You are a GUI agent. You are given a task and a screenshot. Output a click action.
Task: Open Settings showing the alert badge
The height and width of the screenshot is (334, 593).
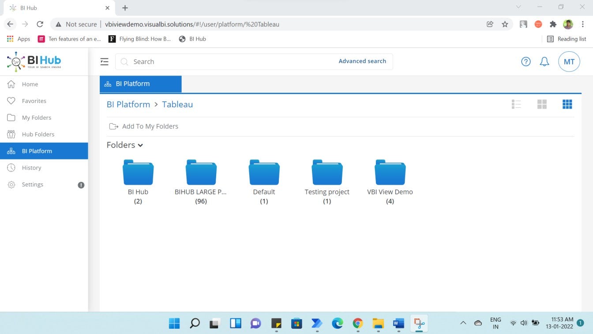pyautogui.click(x=32, y=184)
